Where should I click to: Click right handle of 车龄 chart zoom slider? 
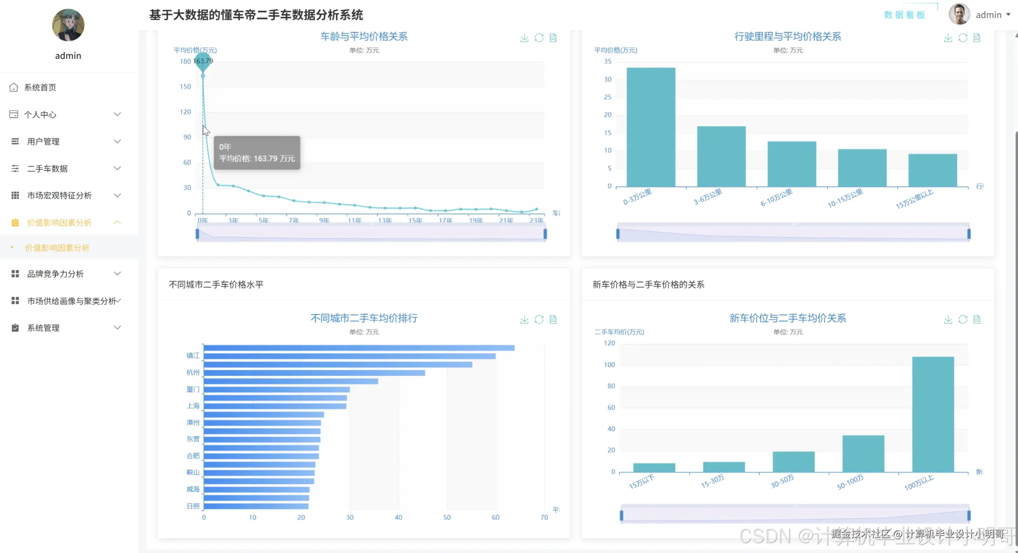click(x=545, y=234)
